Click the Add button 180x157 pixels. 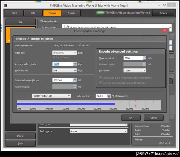pos(20,22)
